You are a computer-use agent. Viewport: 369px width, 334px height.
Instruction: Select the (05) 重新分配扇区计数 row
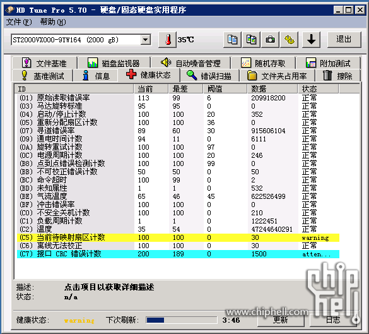(x=178, y=122)
